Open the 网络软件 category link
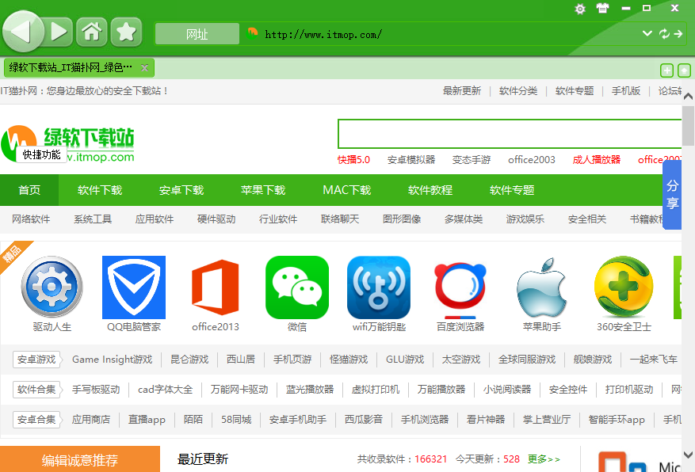 click(31, 219)
